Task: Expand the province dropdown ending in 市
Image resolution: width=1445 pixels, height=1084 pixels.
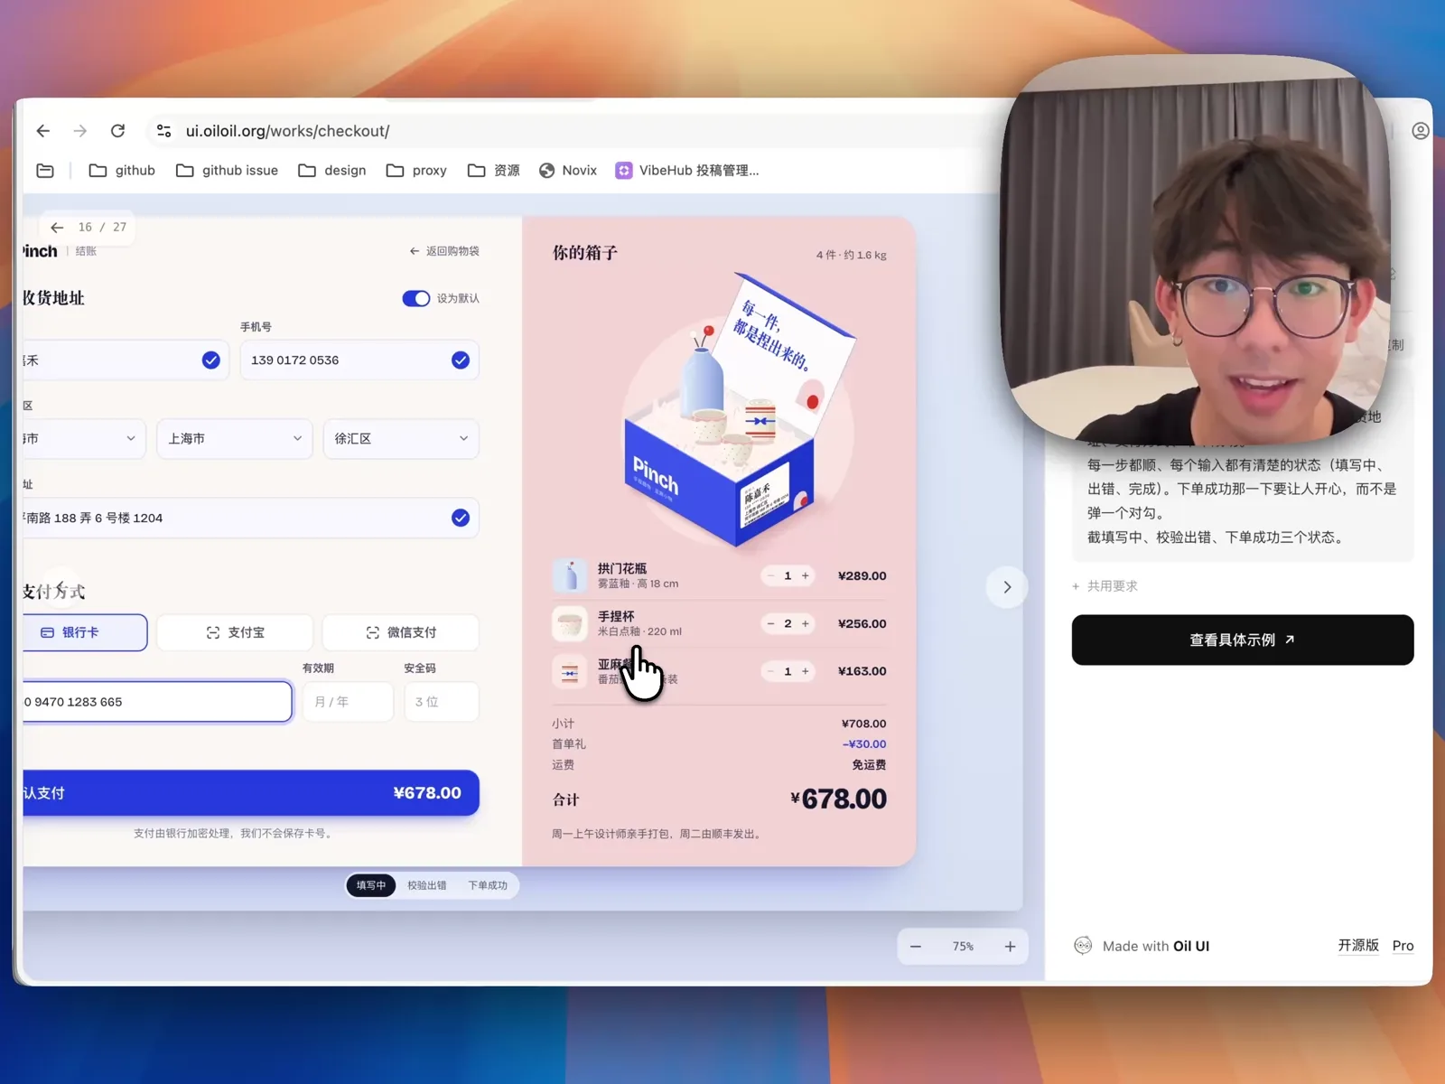Action: click(84, 438)
